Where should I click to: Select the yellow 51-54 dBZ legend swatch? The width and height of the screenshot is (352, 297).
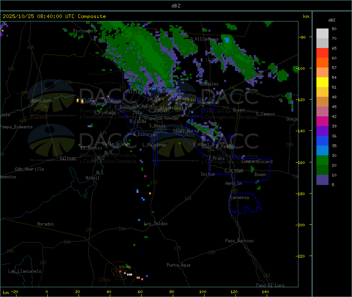click(x=322, y=82)
